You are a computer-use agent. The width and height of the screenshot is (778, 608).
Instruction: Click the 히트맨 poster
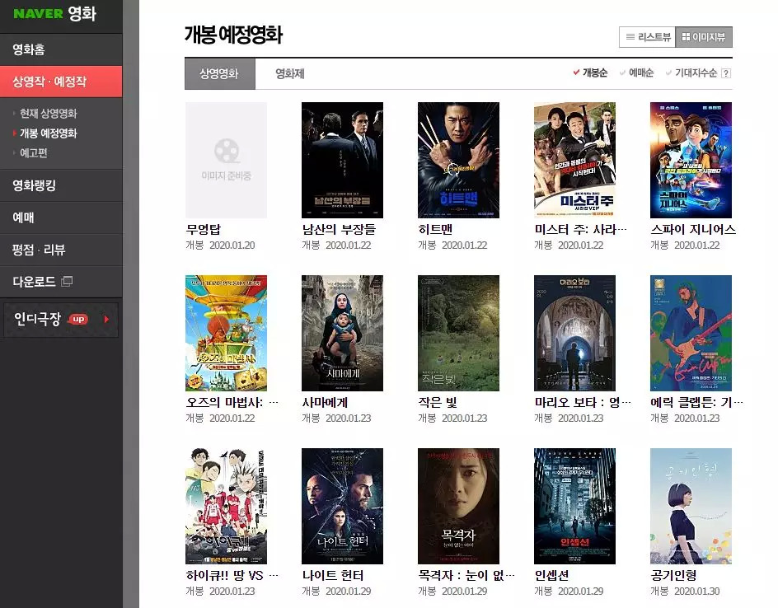pos(458,160)
